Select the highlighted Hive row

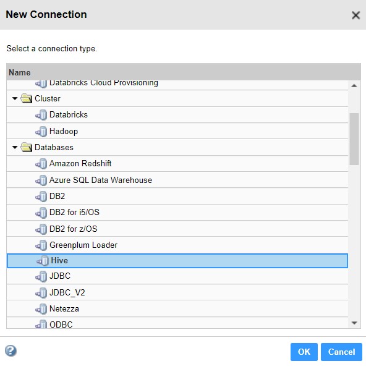(x=177, y=261)
